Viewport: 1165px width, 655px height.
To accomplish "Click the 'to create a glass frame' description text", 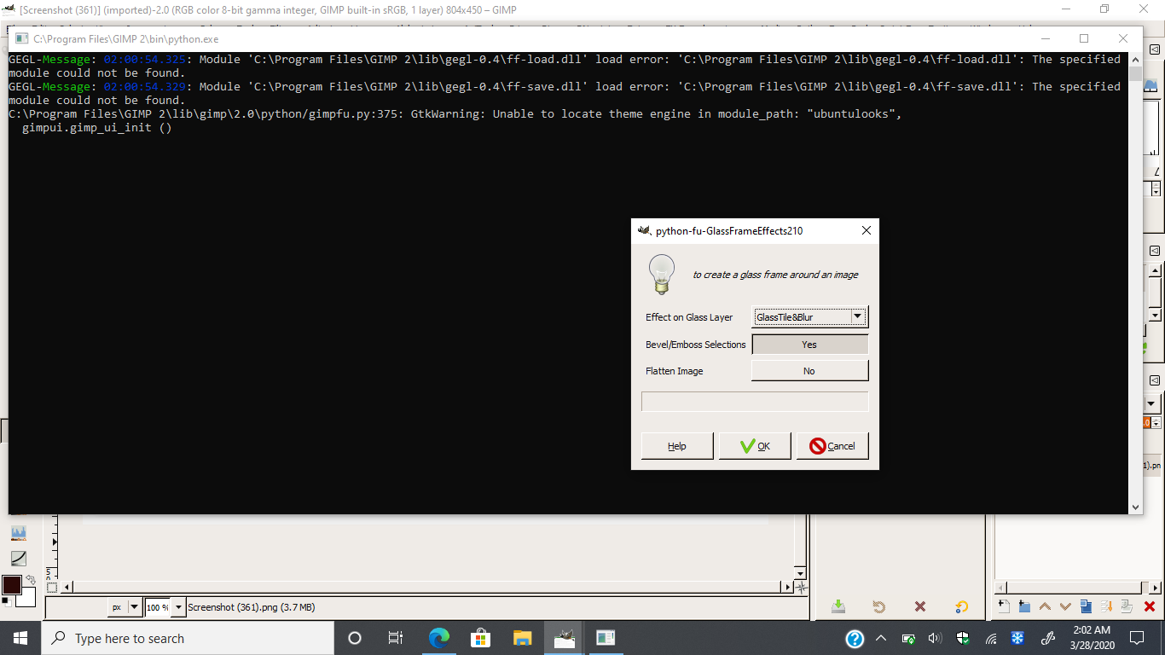I will tap(775, 275).
